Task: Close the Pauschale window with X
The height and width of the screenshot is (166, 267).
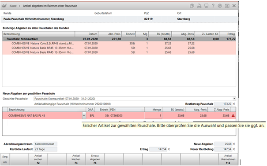Action: click(x=234, y=6)
